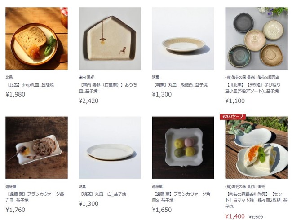Open the white matte plates sandwich photo

point(256,148)
